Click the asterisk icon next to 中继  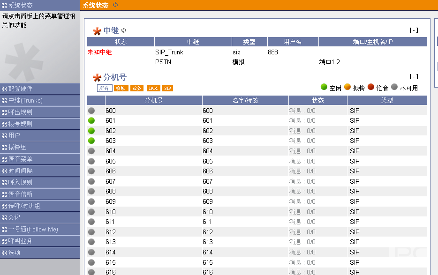(x=97, y=31)
